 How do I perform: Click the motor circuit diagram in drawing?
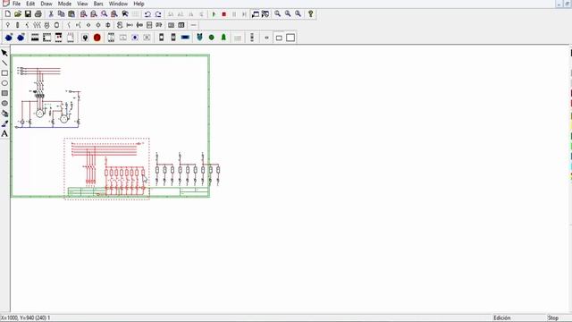click(x=47, y=97)
